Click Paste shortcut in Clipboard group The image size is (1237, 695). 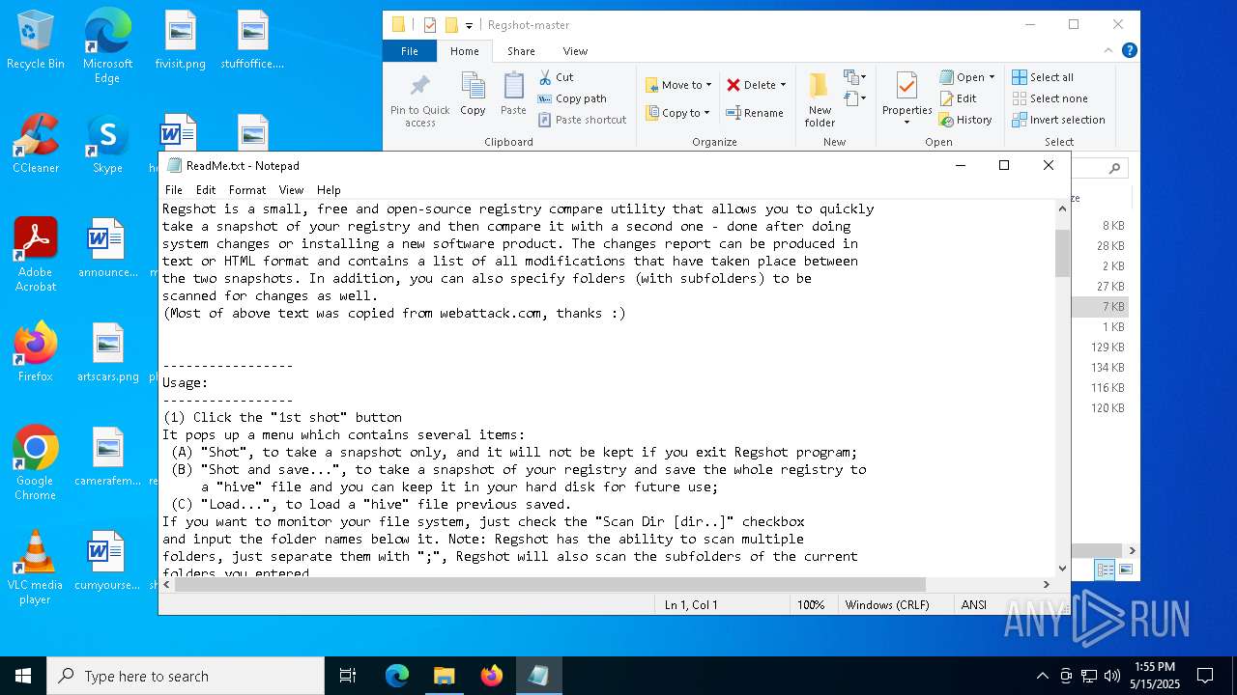click(x=583, y=120)
